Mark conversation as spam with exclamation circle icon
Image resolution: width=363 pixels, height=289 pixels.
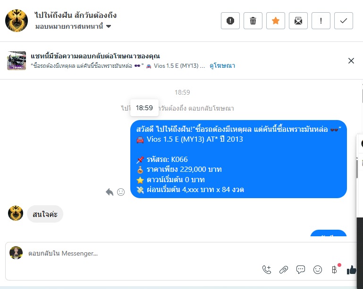pos(230,21)
